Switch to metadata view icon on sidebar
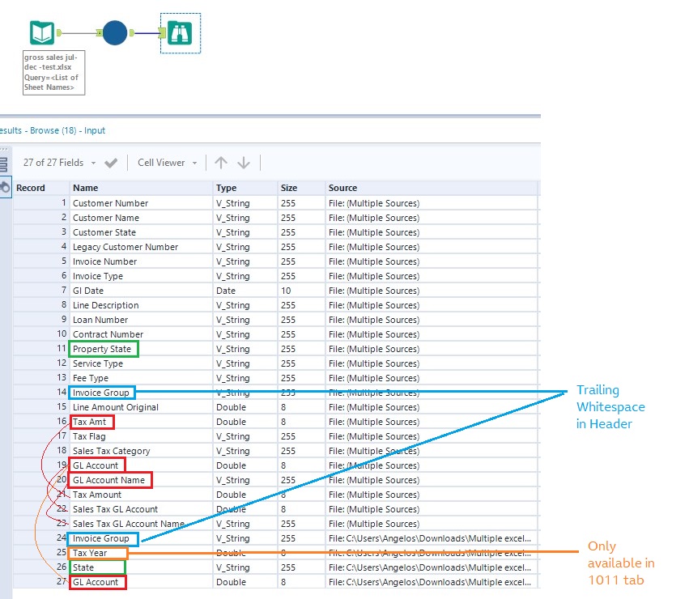Image resolution: width=689 pixels, height=599 pixels. (5, 188)
